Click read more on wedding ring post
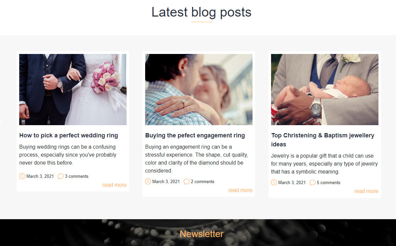 (114, 185)
